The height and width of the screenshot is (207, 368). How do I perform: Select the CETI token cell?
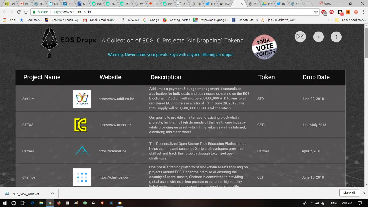click(261, 125)
